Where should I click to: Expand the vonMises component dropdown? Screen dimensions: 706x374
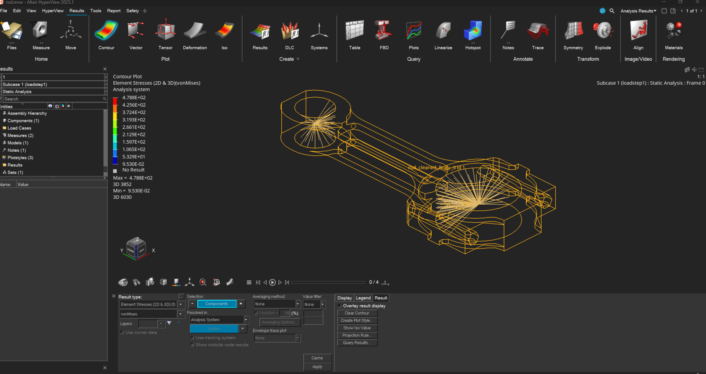pos(180,314)
